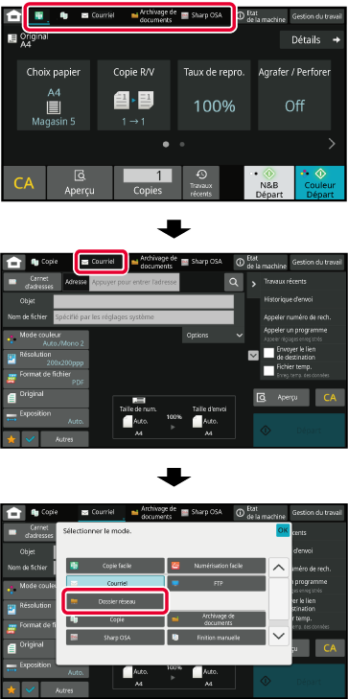The image size is (348, 699).
Task: Start a copy with N&B Départ
Action: 269,183
